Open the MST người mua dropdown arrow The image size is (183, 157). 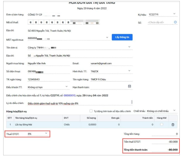pyautogui.click(x=107, y=37)
